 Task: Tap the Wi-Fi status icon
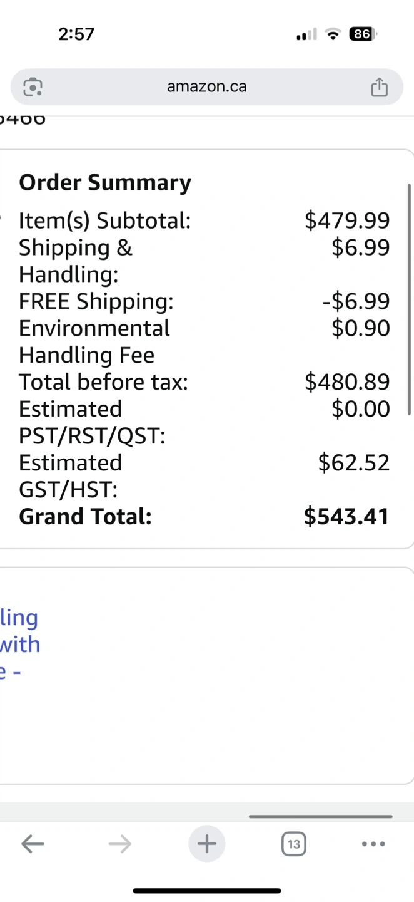(334, 34)
